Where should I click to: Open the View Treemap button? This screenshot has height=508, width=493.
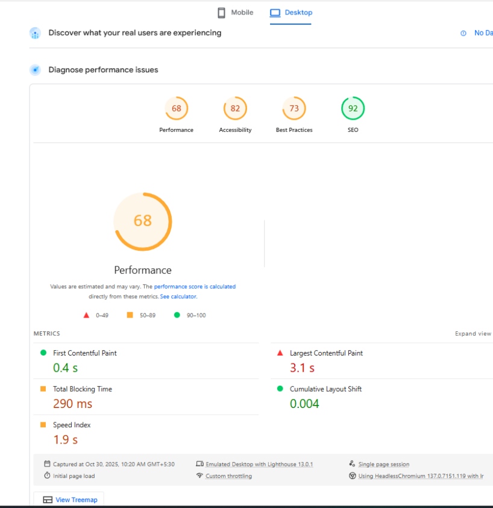click(x=69, y=500)
